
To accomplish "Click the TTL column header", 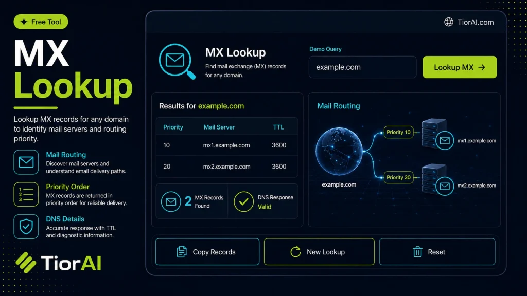I will click(278, 127).
